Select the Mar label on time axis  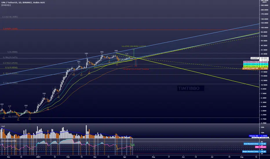[x=95, y=157]
